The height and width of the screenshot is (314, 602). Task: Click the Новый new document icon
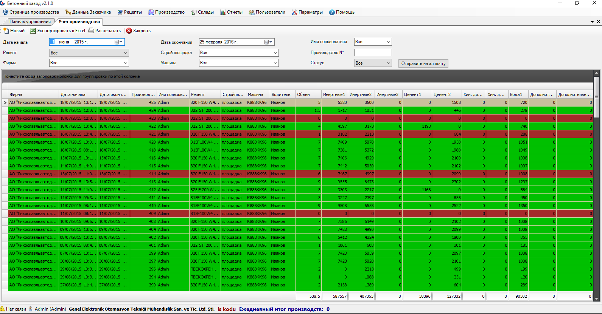point(6,31)
